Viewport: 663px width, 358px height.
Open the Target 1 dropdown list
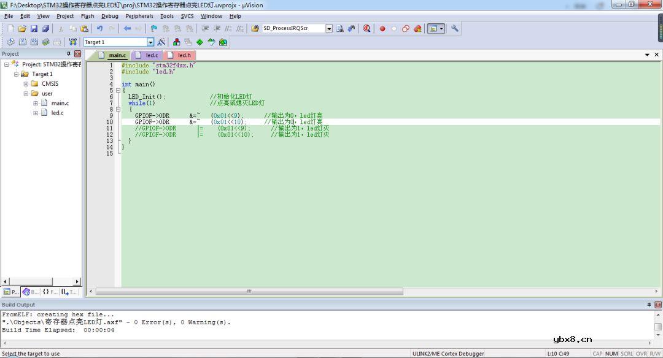tap(150, 42)
